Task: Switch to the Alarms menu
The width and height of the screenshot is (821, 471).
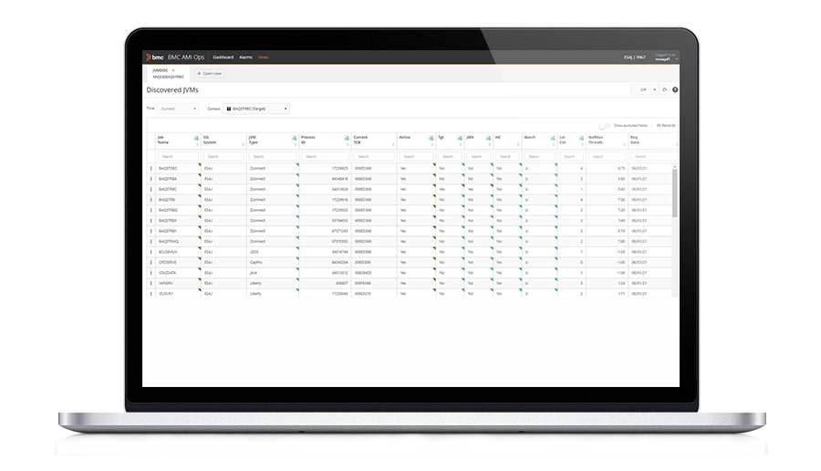Action: click(x=245, y=57)
